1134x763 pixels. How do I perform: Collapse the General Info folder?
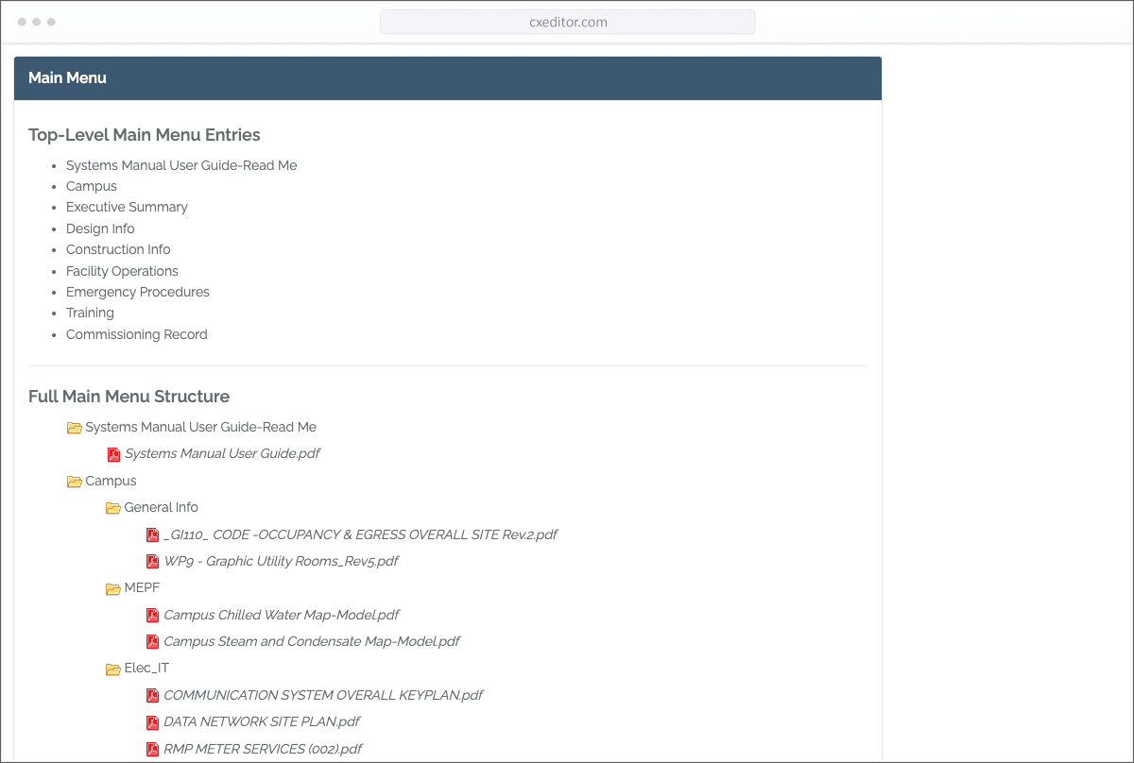click(x=112, y=508)
